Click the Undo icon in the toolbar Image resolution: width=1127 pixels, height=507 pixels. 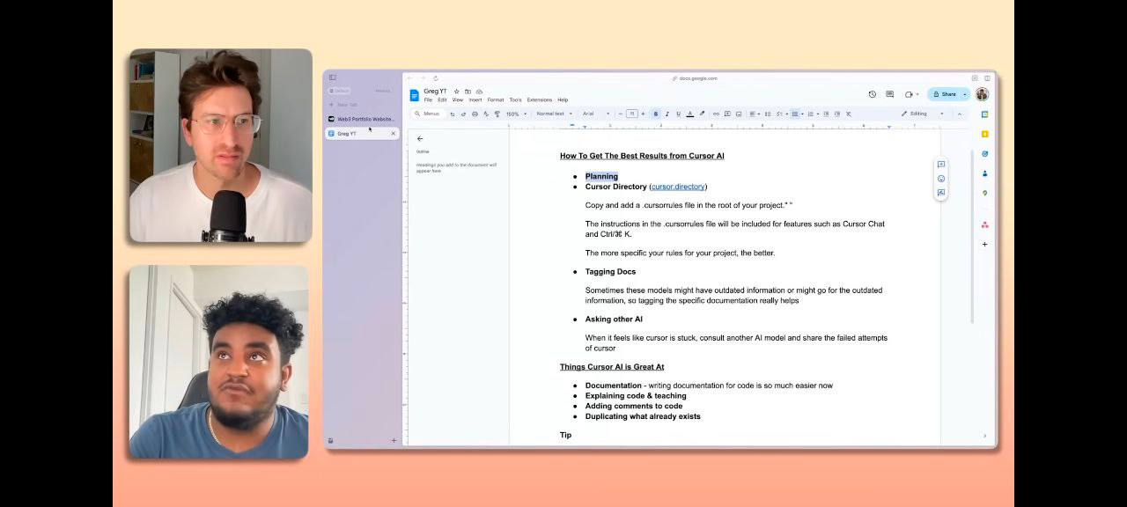click(x=453, y=114)
